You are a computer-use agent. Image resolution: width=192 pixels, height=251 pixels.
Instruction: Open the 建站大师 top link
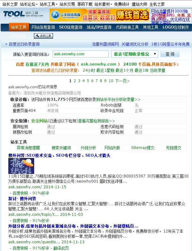coord(139,4)
